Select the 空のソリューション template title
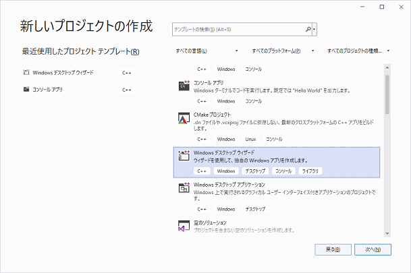Image resolution: width=411 pixels, height=273 pixels. tap(210, 222)
